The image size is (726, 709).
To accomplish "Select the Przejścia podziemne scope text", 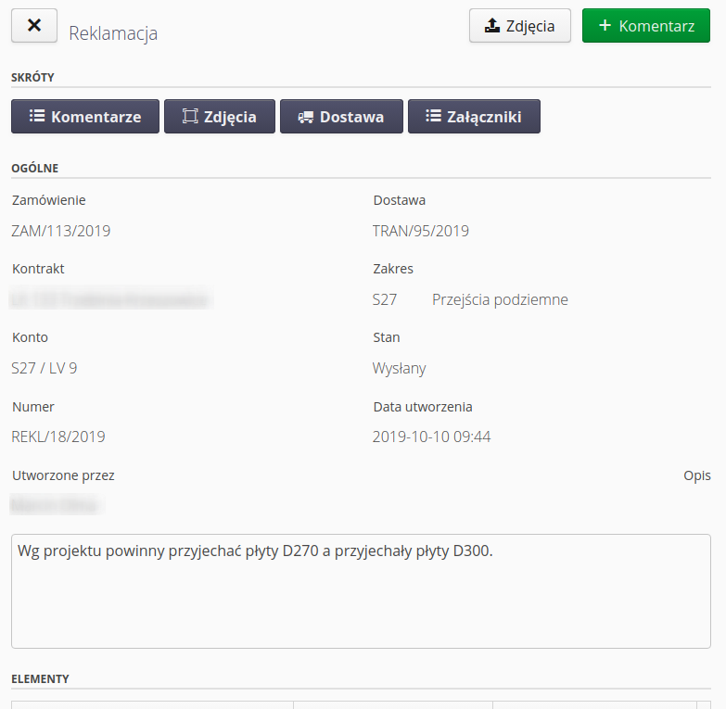I will (x=500, y=299).
